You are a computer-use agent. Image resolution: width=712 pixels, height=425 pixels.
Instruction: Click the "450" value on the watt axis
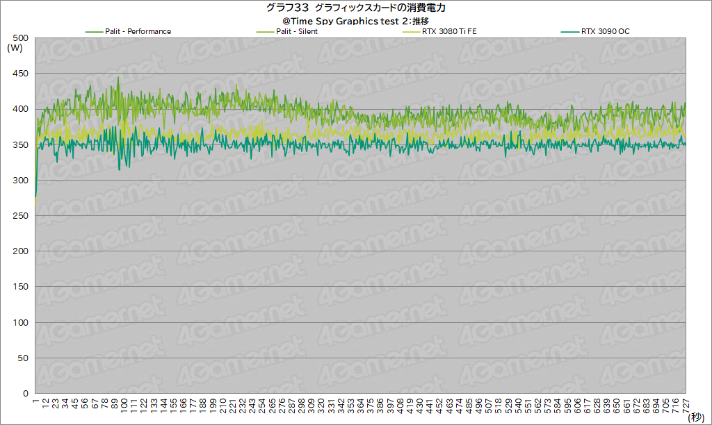pyautogui.click(x=20, y=73)
